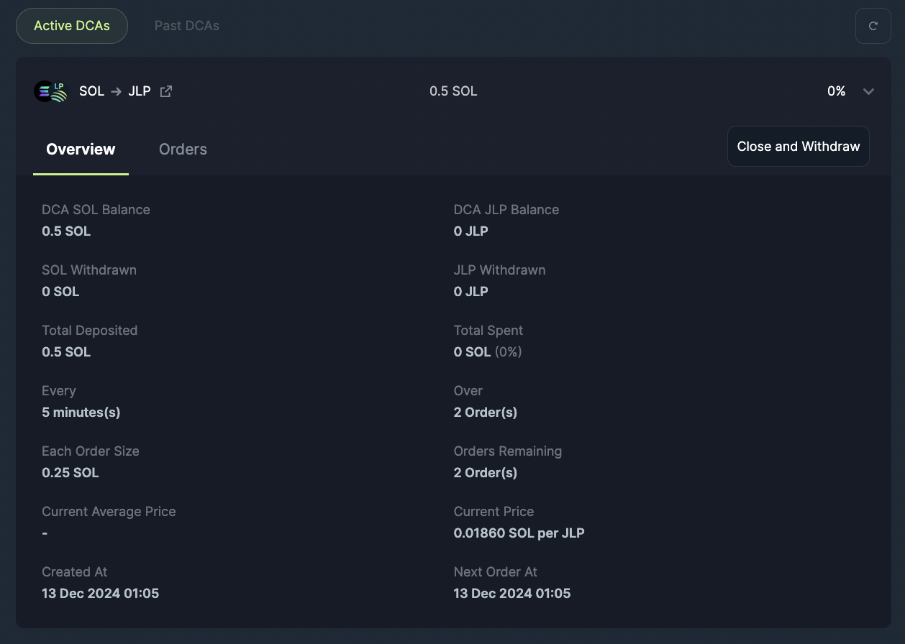Click 0 SOL under SOL Withdrawn
The height and width of the screenshot is (644, 905).
tap(60, 292)
